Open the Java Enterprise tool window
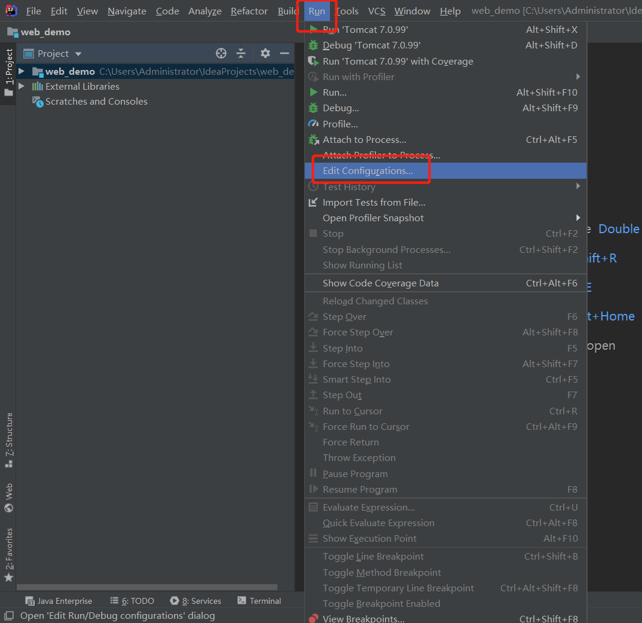 tap(59, 601)
